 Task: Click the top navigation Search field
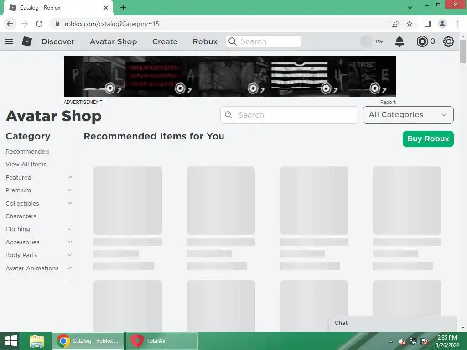coord(263,41)
